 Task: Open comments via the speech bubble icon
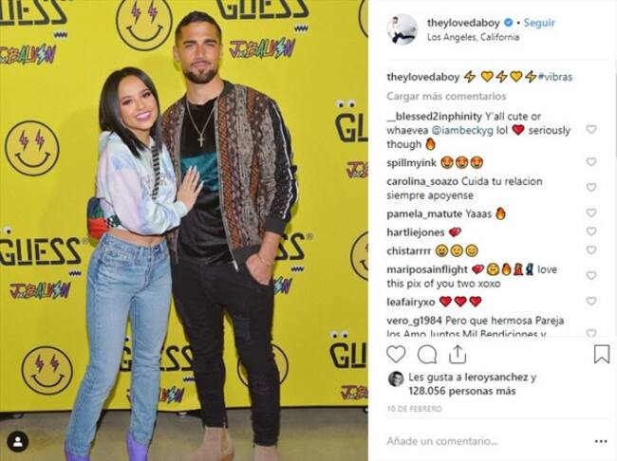(x=427, y=355)
